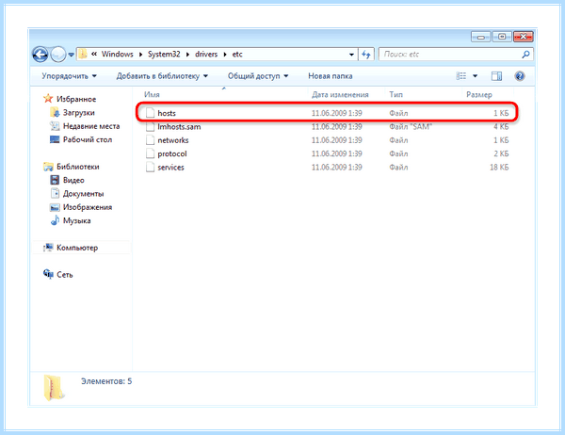Select Сеть in the navigation pane

pos(65,275)
